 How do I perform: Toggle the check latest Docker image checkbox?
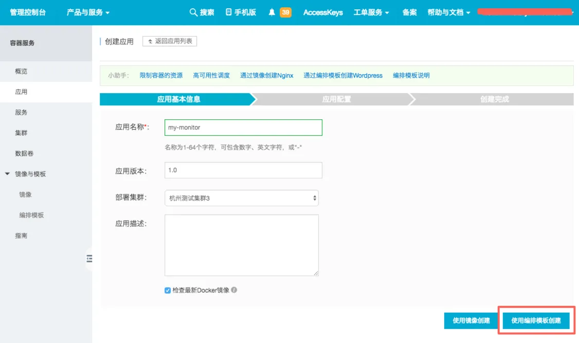tap(168, 290)
